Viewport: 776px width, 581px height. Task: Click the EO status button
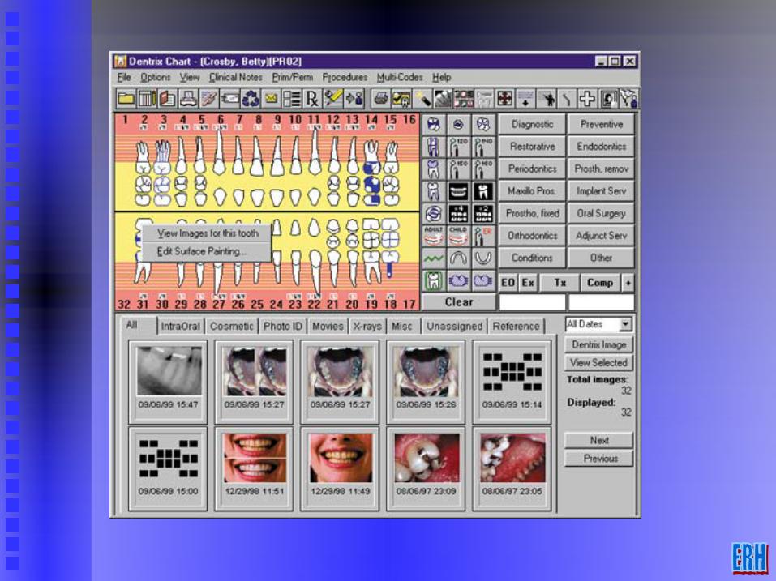click(x=508, y=282)
